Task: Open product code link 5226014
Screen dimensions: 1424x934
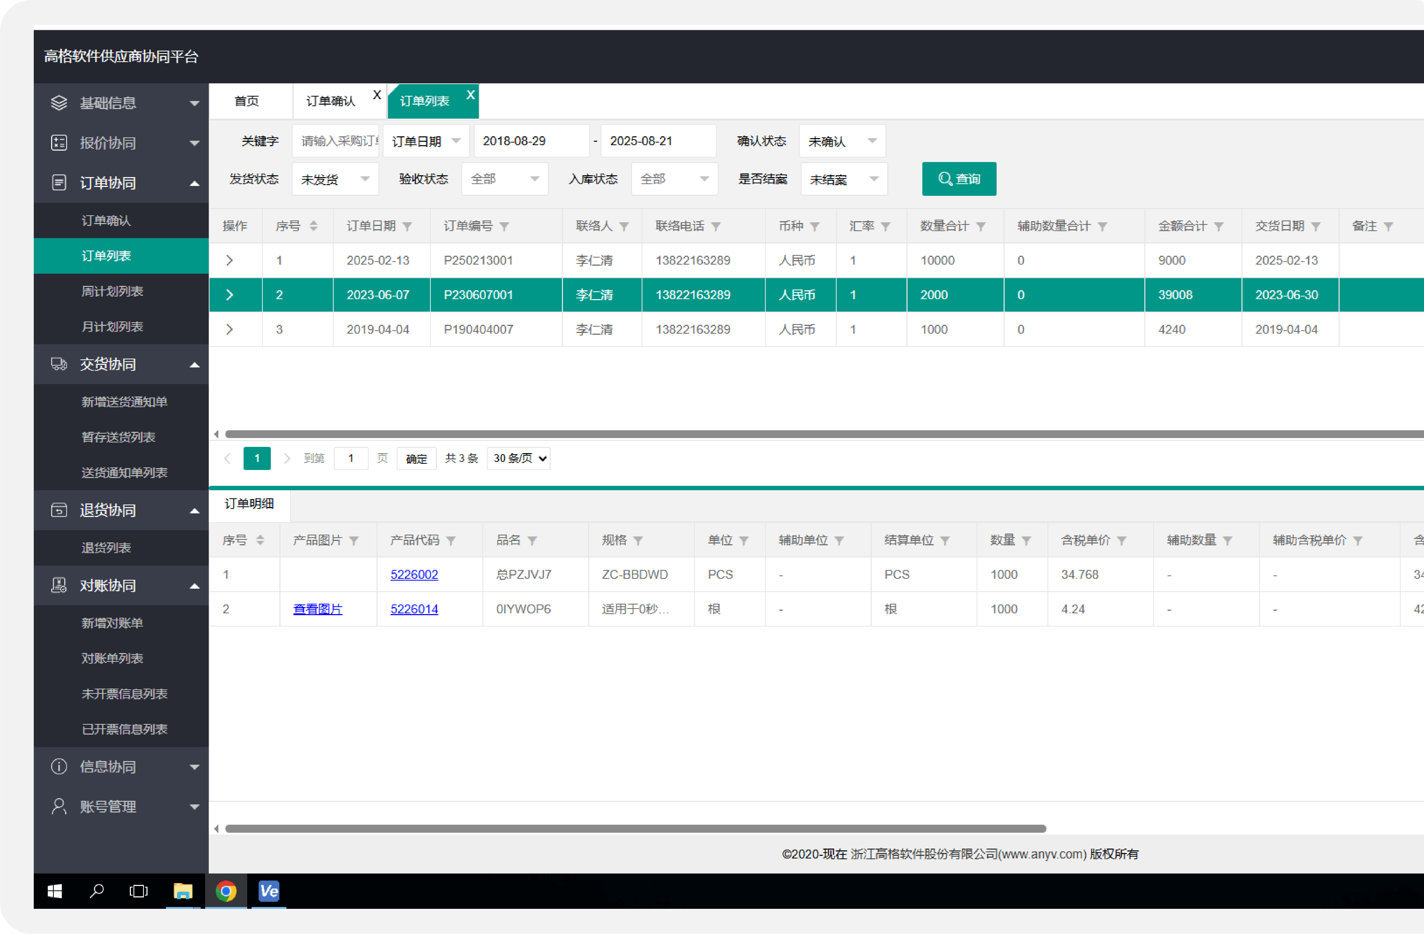Action: pyautogui.click(x=414, y=609)
